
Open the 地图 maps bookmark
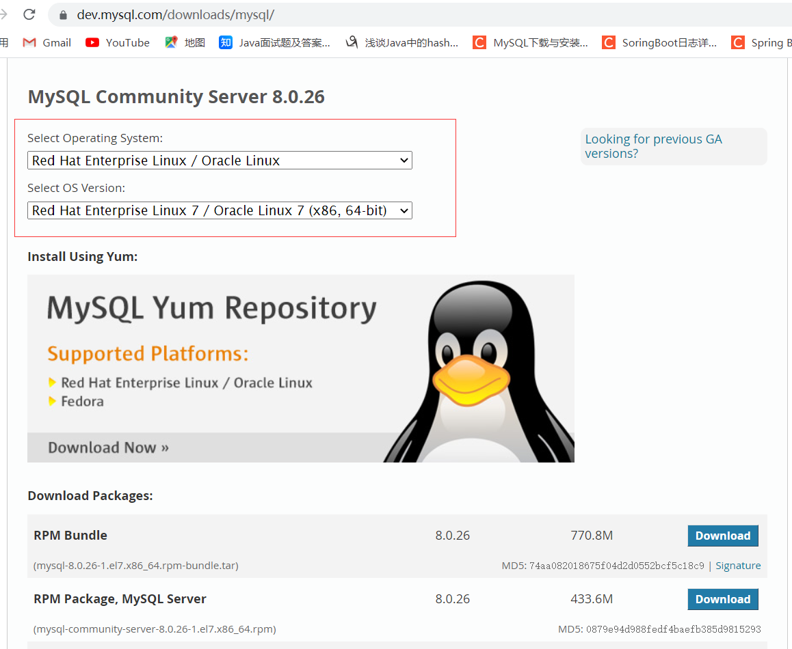coord(185,43)
